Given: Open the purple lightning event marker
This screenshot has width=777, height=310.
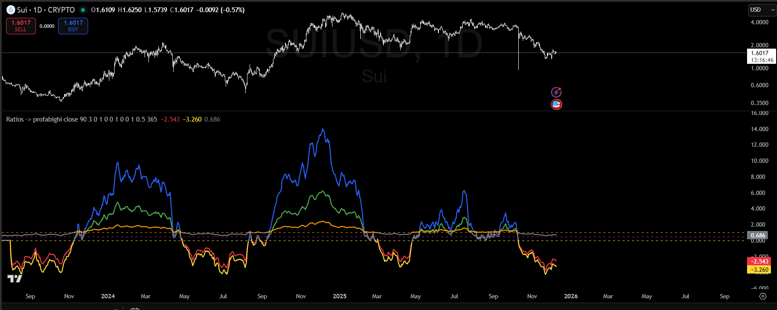Looking at the screenshot, I should click(556, 92).
